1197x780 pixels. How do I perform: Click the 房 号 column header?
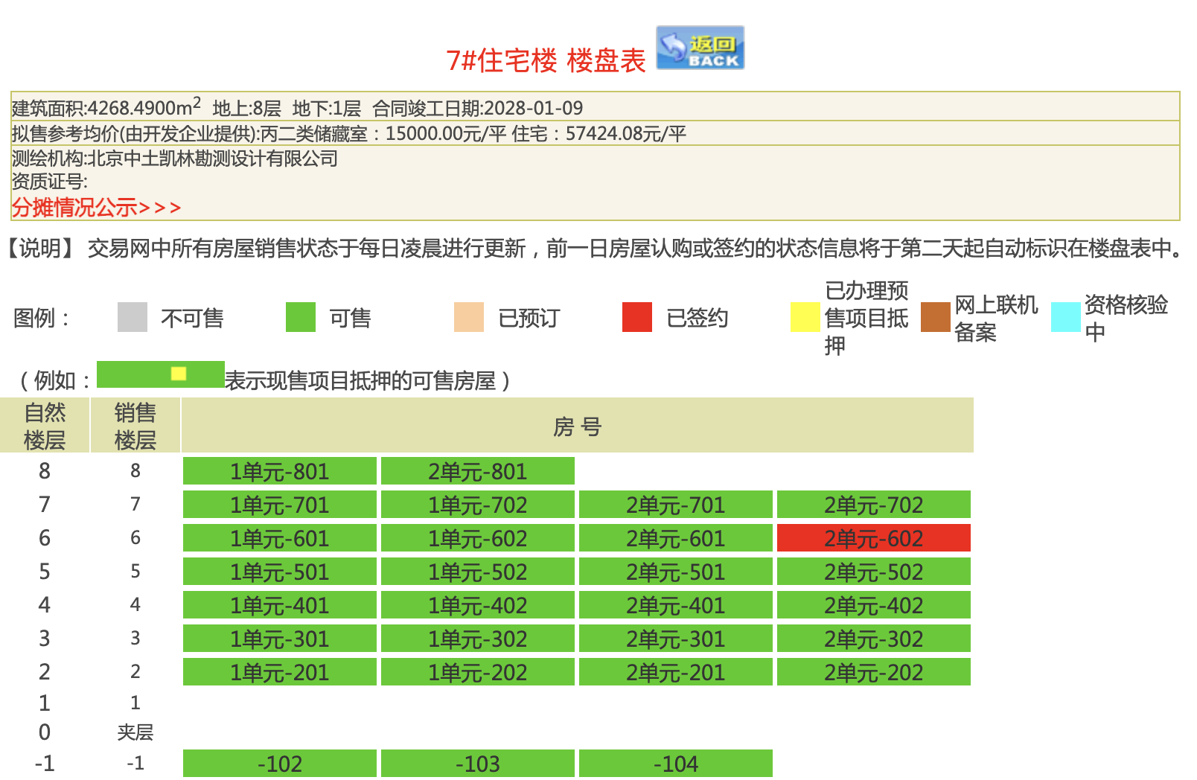coord(578,425)
